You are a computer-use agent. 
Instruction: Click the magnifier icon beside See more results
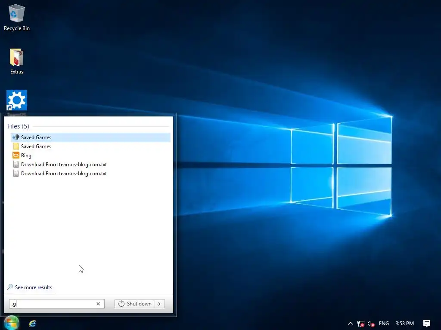click(x=10, y=287)
